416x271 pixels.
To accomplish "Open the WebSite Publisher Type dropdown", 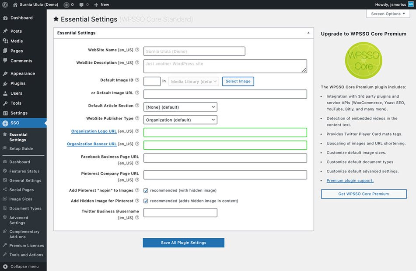I will (180, 120).
